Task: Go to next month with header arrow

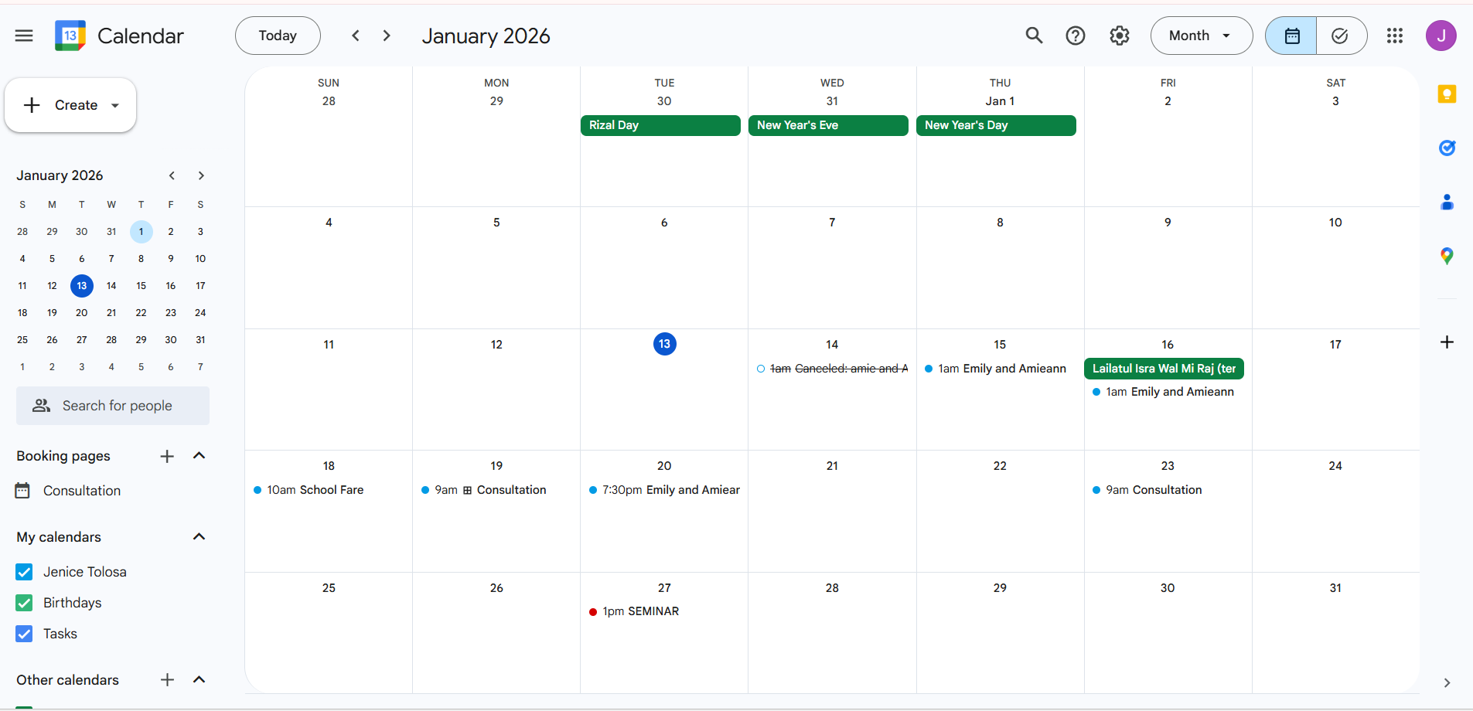Action: pos(387,36)
